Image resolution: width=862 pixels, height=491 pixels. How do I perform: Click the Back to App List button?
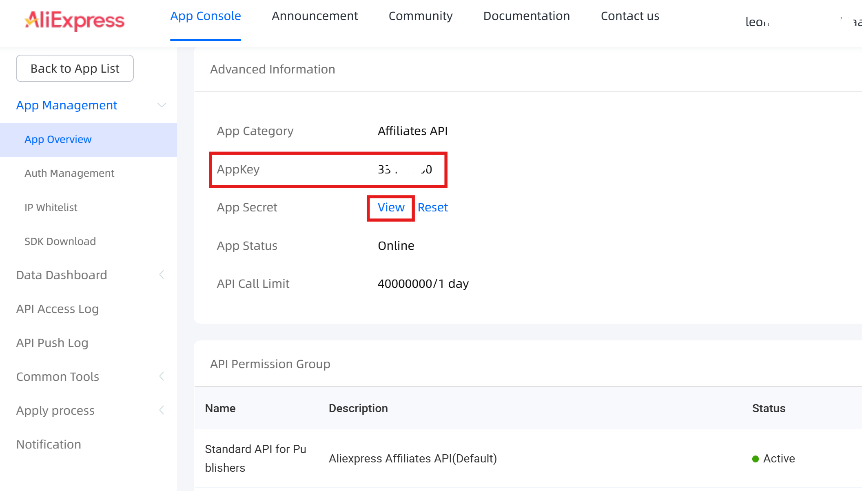(75, 69)
